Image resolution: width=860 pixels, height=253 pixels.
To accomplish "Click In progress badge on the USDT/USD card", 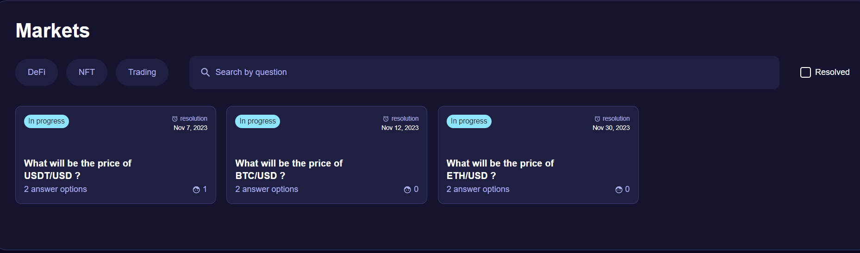I will coord(46,121).
